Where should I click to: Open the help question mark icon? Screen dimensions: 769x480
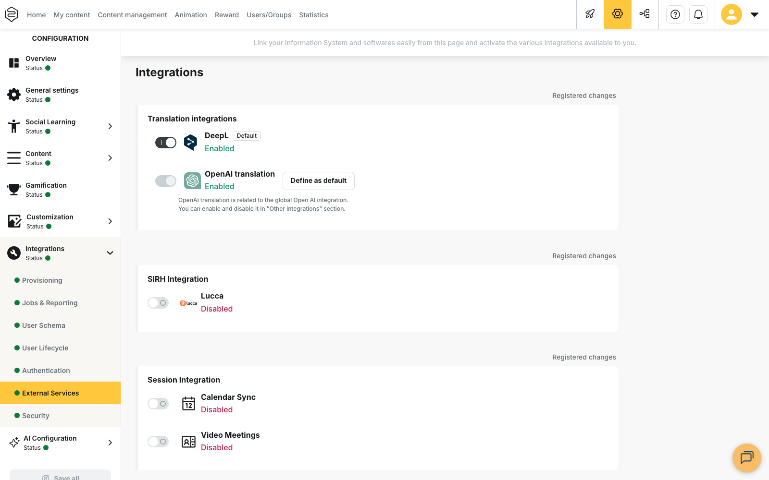tap(675, 14)
